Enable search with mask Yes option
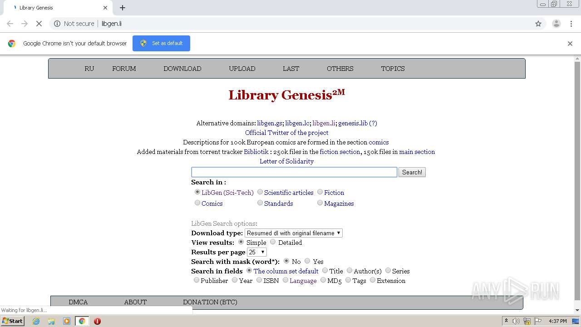The image size is (581, 327). pyautogui.click(x=307, y=261)
